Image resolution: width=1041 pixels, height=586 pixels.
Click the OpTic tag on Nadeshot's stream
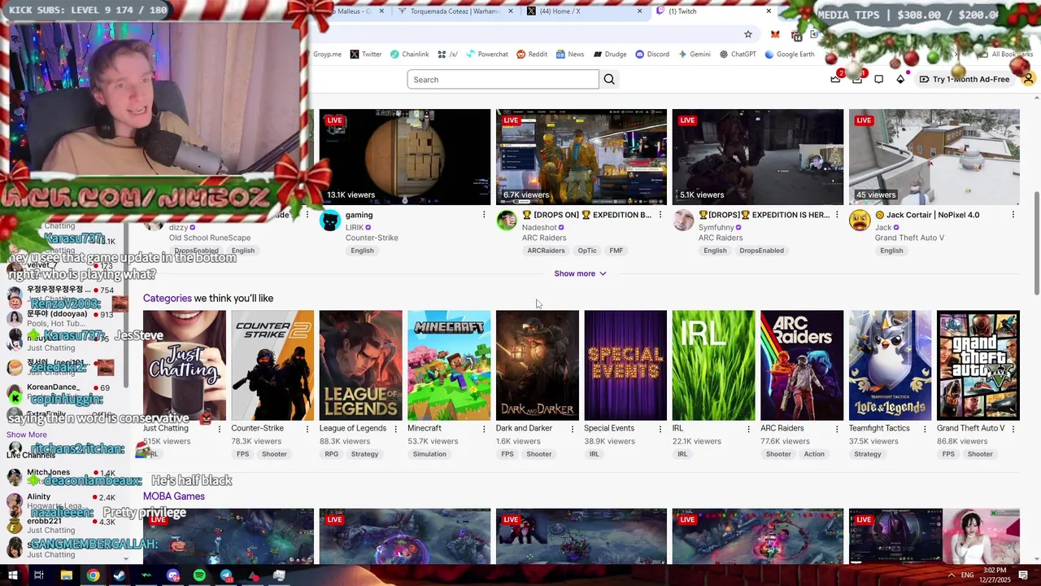(x=587, y=251)
